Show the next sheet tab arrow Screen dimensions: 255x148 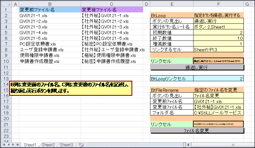click(x=13, y=144)
